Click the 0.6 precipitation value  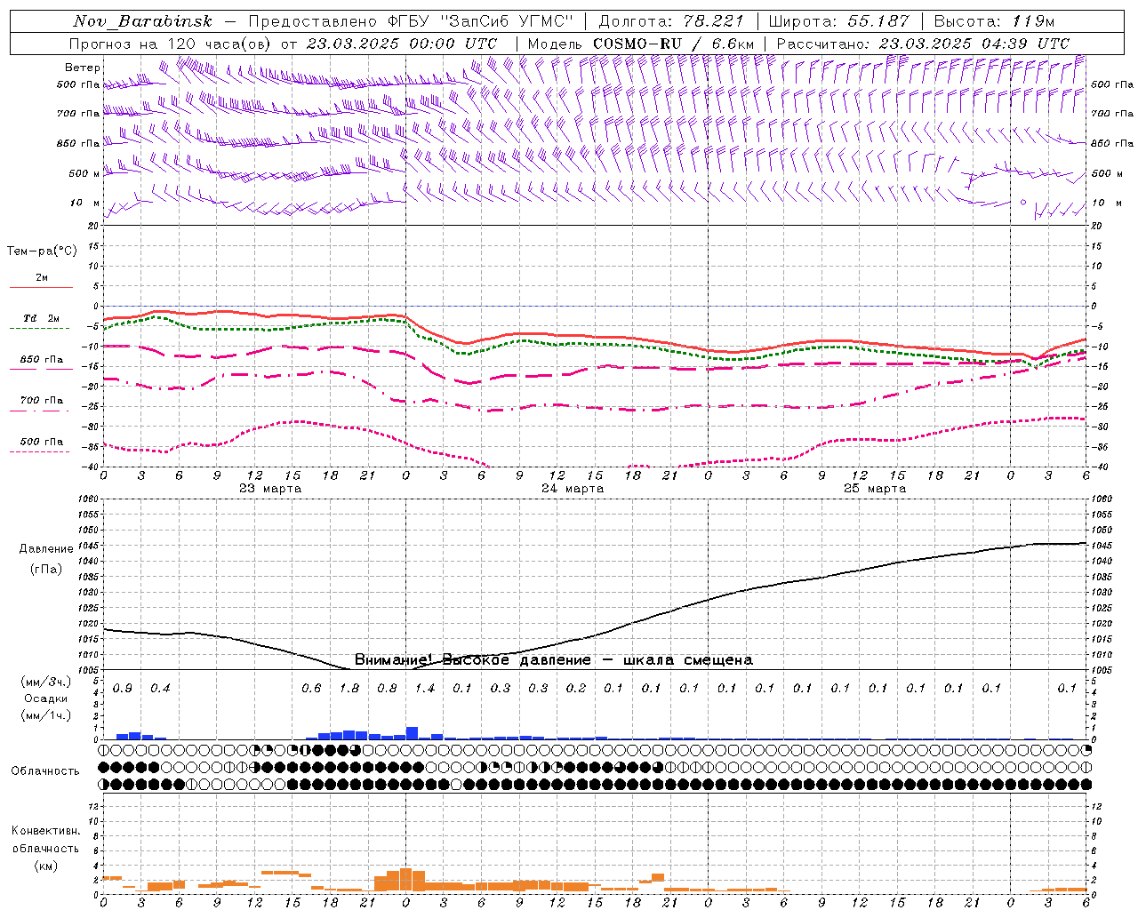tap(311, 689)
